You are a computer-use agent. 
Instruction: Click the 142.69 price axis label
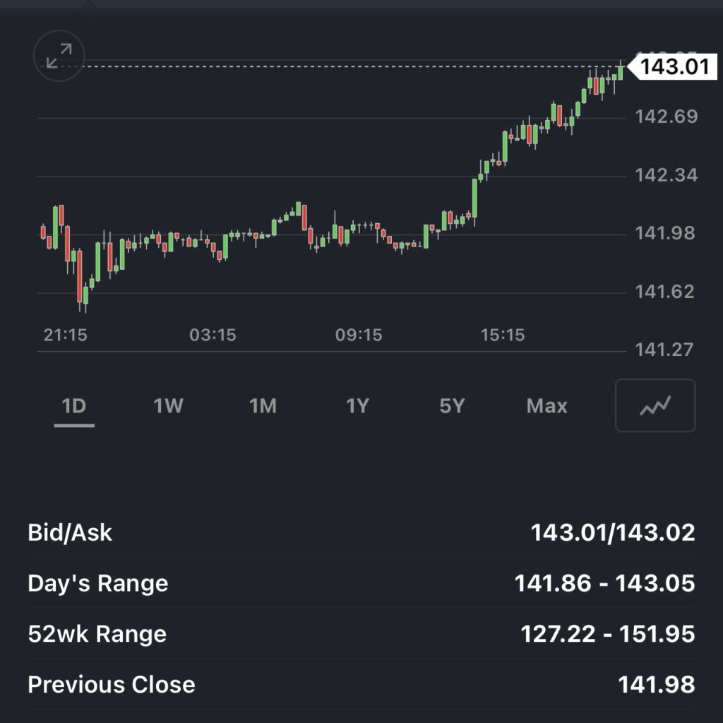(x=666, y=116)
